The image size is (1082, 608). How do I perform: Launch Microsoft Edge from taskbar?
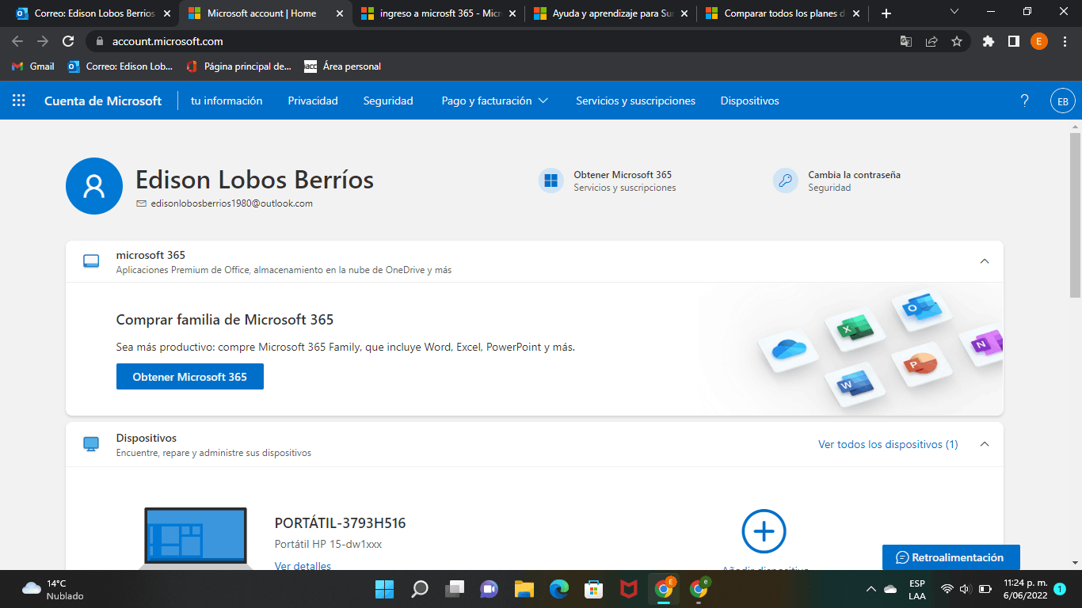click(559, 589)
